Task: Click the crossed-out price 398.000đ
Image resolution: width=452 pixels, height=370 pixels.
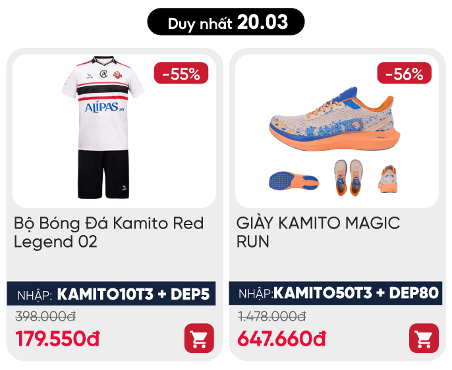Action: [45, 317]
